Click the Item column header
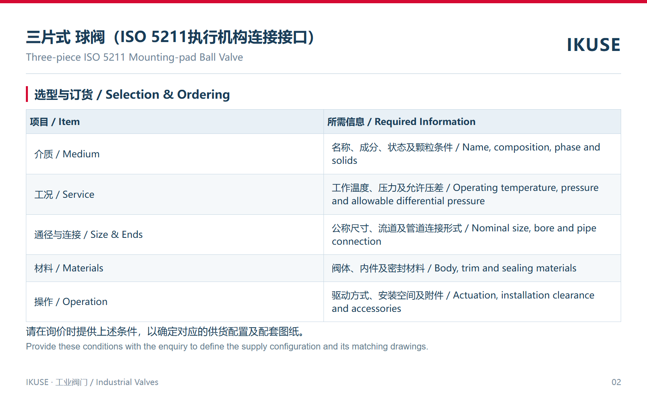The height and width of the screenshot is (398, 647). click(x=175, y=122)
